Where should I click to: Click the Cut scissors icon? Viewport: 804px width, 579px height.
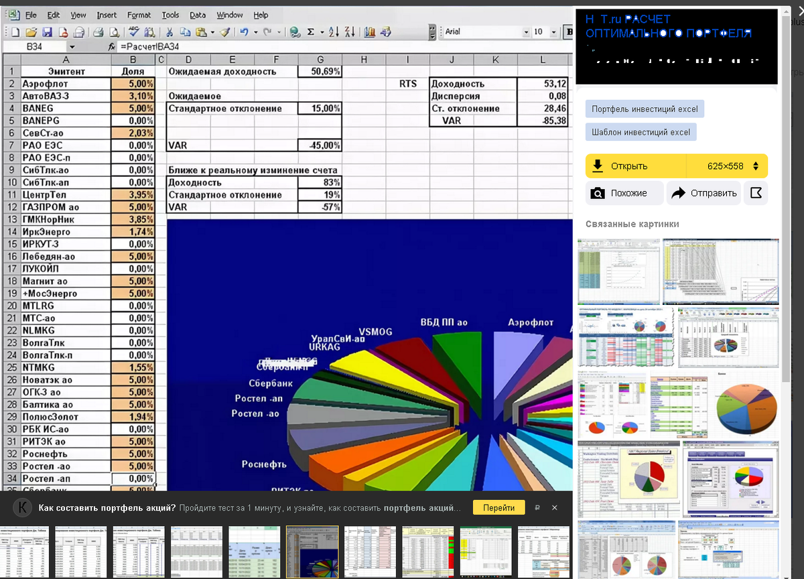pos(170,32)
